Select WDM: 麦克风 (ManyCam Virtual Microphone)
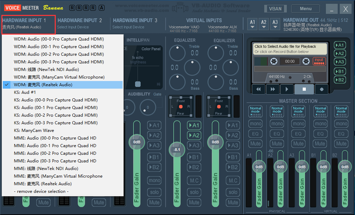Screen dimensions: 355x215 tap(63, 77)
